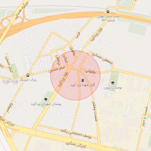The image size is (151, 151).
Task: Select the پارک خبرنگار place label
Action: pos(28,80)
